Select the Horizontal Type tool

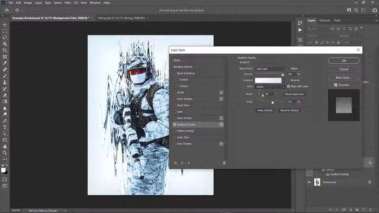pyautogui.click(x=5, y=127)
